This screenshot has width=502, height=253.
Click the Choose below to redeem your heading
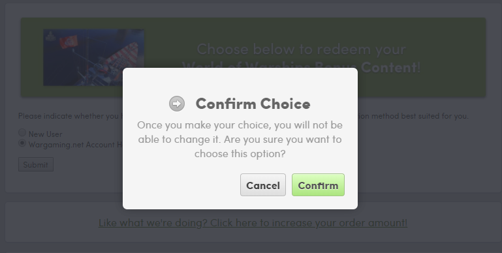[x=301, y=50]
